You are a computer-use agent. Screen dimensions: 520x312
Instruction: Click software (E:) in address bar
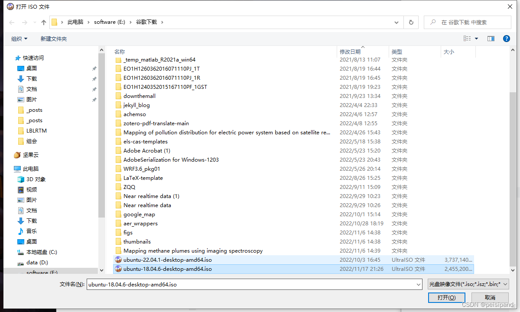[110, 22]
